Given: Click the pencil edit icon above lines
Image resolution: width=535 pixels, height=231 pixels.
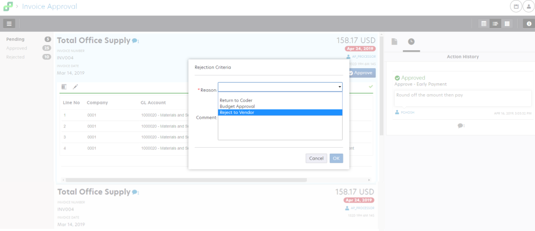Looking at the screenshot, I should 75,87.
